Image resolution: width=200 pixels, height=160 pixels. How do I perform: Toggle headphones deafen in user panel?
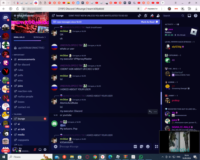tap(40, 150)
